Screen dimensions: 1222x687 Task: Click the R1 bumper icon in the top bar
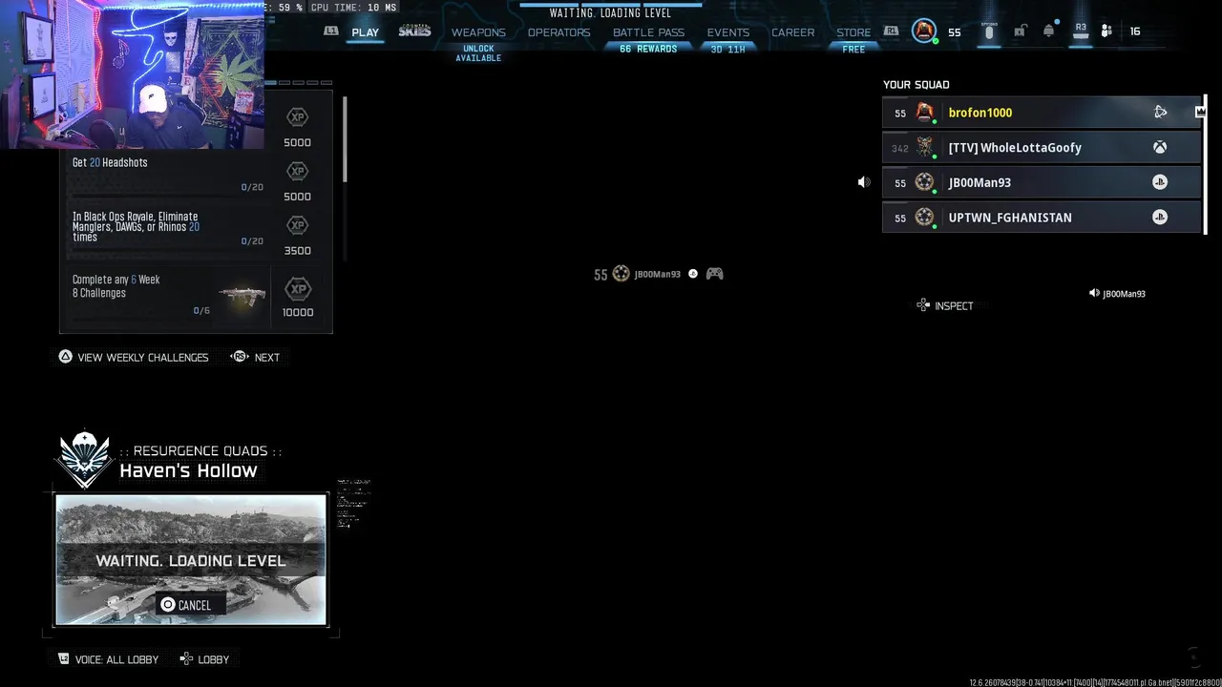tap(891, 31)
